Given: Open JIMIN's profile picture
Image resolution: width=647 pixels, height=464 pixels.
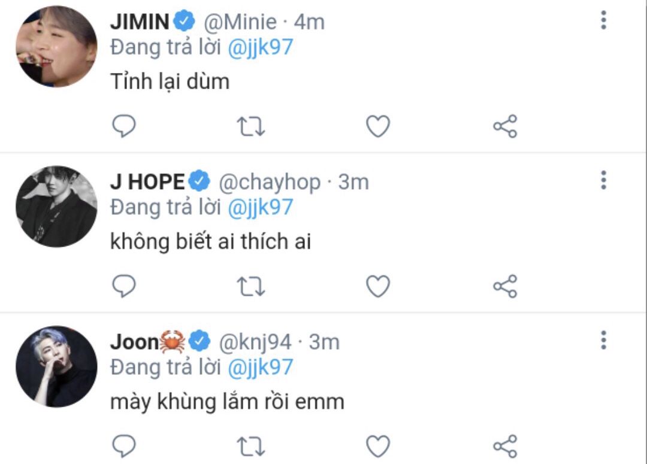Looking at the screenshot, I should pyautogui.click(x=56, y=47).
